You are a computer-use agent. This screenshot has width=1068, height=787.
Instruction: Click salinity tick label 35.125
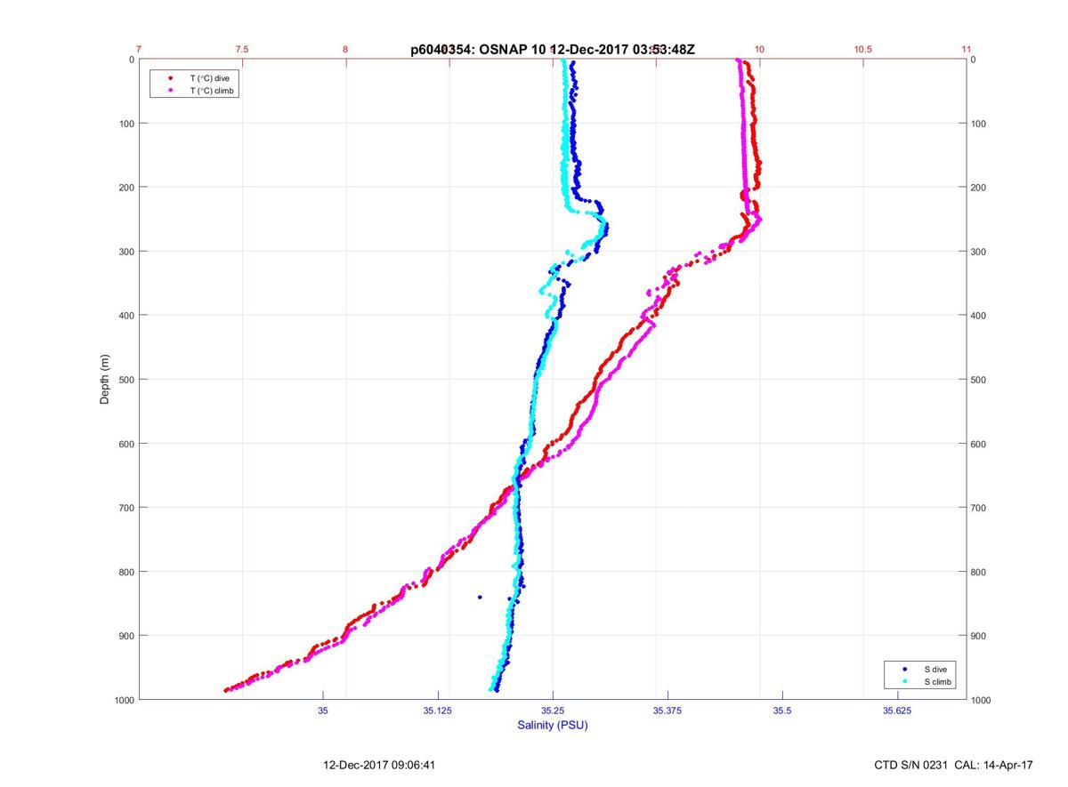[438, 711]
